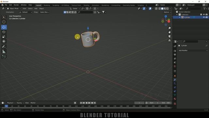Viewport: 209px width, 118px height.
Task: Select the Transform tool
Action: (4, 41)
